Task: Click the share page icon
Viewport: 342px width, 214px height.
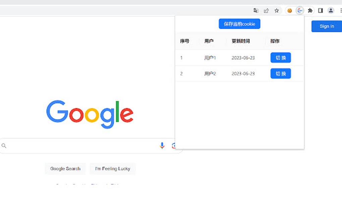Action: click(x=266, y=10)
